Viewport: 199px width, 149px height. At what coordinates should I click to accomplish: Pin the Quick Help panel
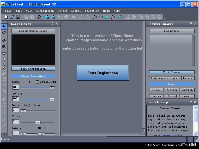pyautogui.click(x=191, y=102)
